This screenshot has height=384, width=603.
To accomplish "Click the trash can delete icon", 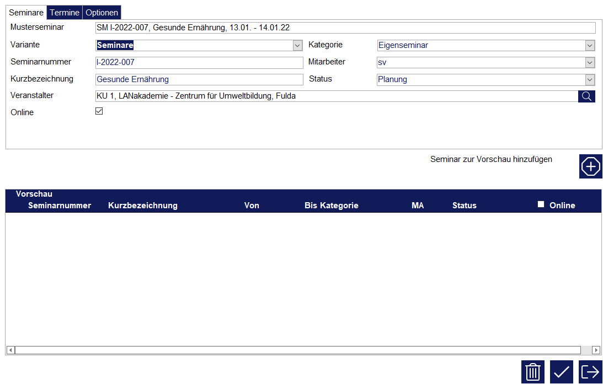I will [x=532, y=372].
